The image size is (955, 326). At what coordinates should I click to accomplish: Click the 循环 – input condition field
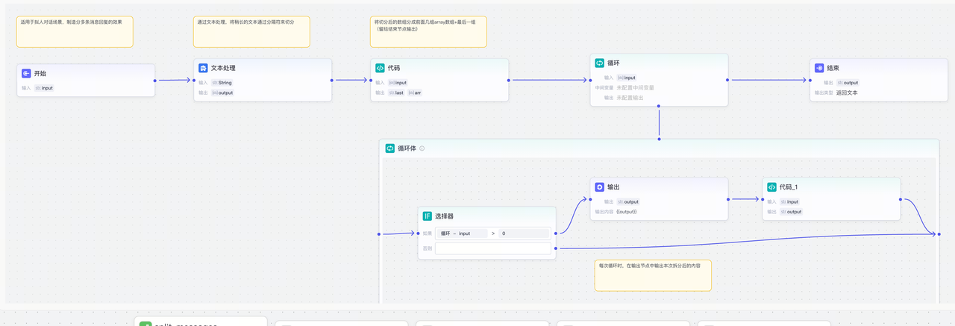pyautogui.click(x=463, y=233)
